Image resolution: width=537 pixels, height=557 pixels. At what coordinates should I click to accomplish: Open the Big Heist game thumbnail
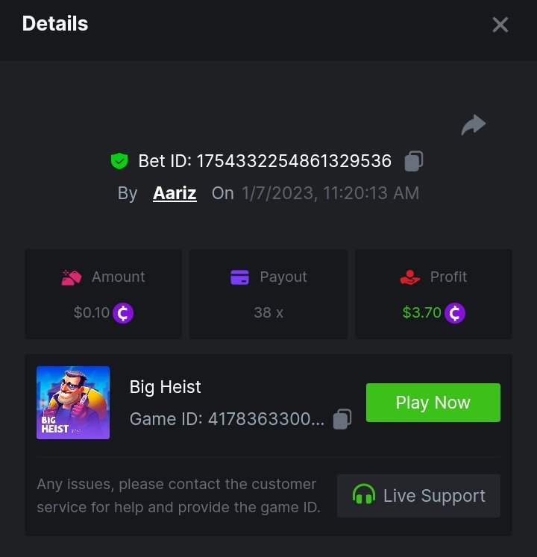[x=73, y=403]
